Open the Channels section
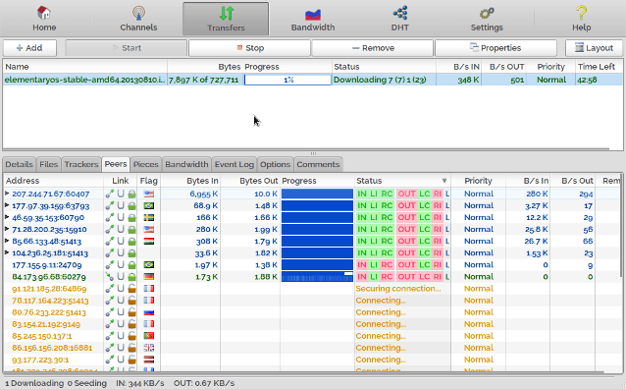Image resolution: width=626 pixels, height=389 pixels. pyautogui.click(x=138, y=19)
